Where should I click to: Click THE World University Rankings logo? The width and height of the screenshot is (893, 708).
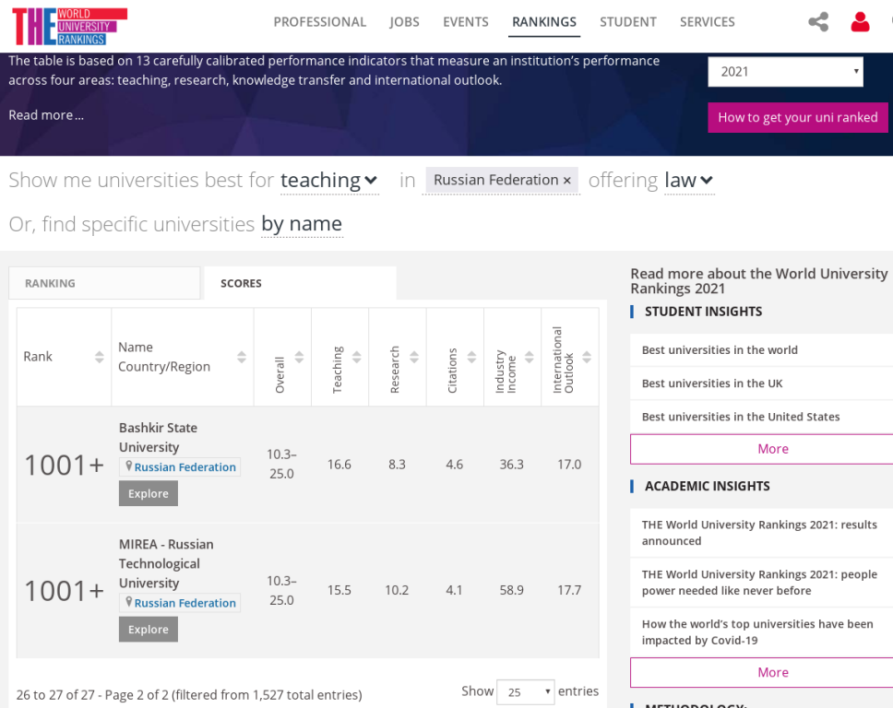(69, 26)
